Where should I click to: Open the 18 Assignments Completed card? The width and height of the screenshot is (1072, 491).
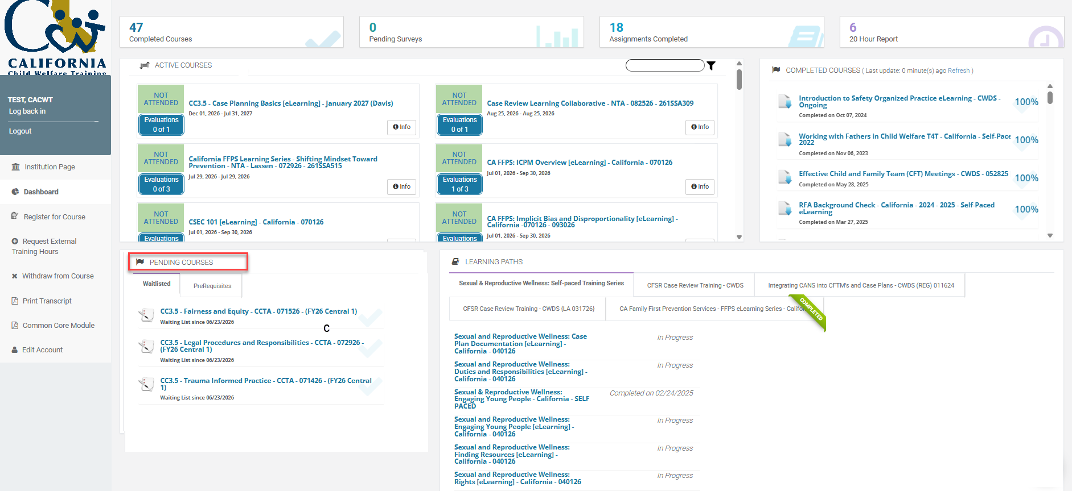tap(712, 32)
